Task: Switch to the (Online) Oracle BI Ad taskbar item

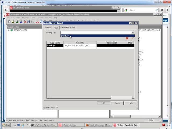Action: click(x=126, y=125)
